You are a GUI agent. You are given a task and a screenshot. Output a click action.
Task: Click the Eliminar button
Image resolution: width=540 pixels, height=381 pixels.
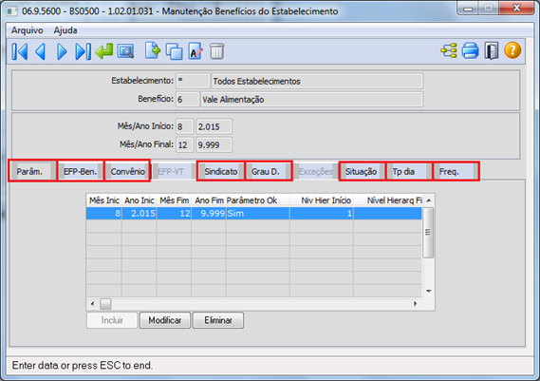[x=218, y=320]
